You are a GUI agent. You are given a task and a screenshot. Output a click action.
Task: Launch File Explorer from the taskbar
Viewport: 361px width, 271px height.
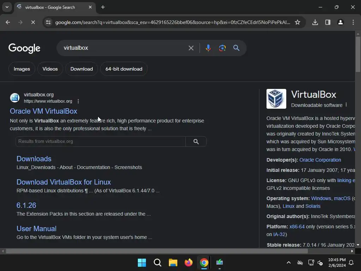point(173,263)
